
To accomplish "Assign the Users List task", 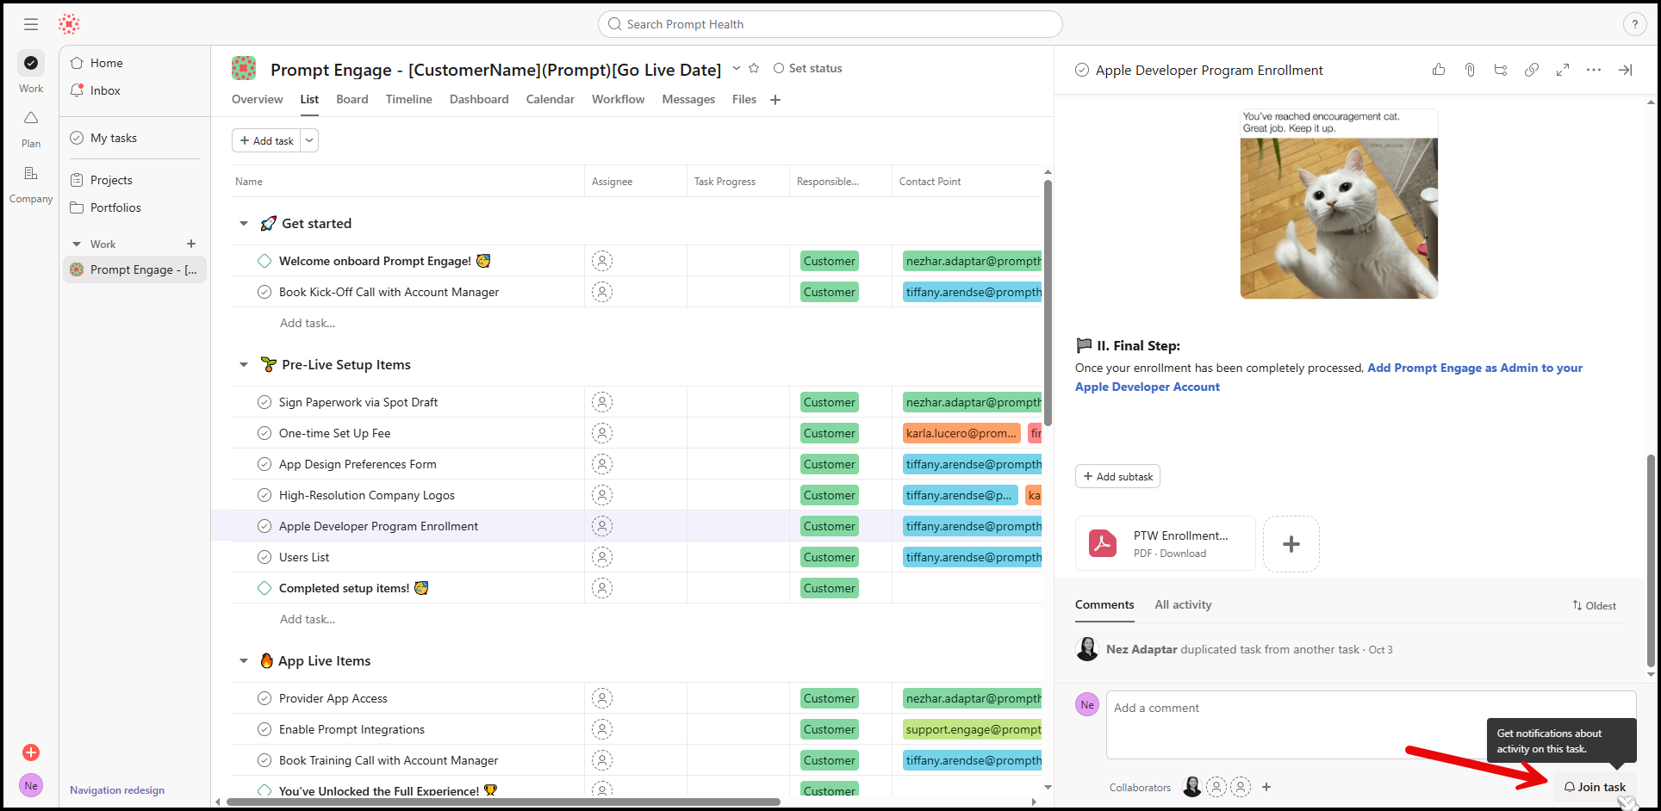I will 602,557.
